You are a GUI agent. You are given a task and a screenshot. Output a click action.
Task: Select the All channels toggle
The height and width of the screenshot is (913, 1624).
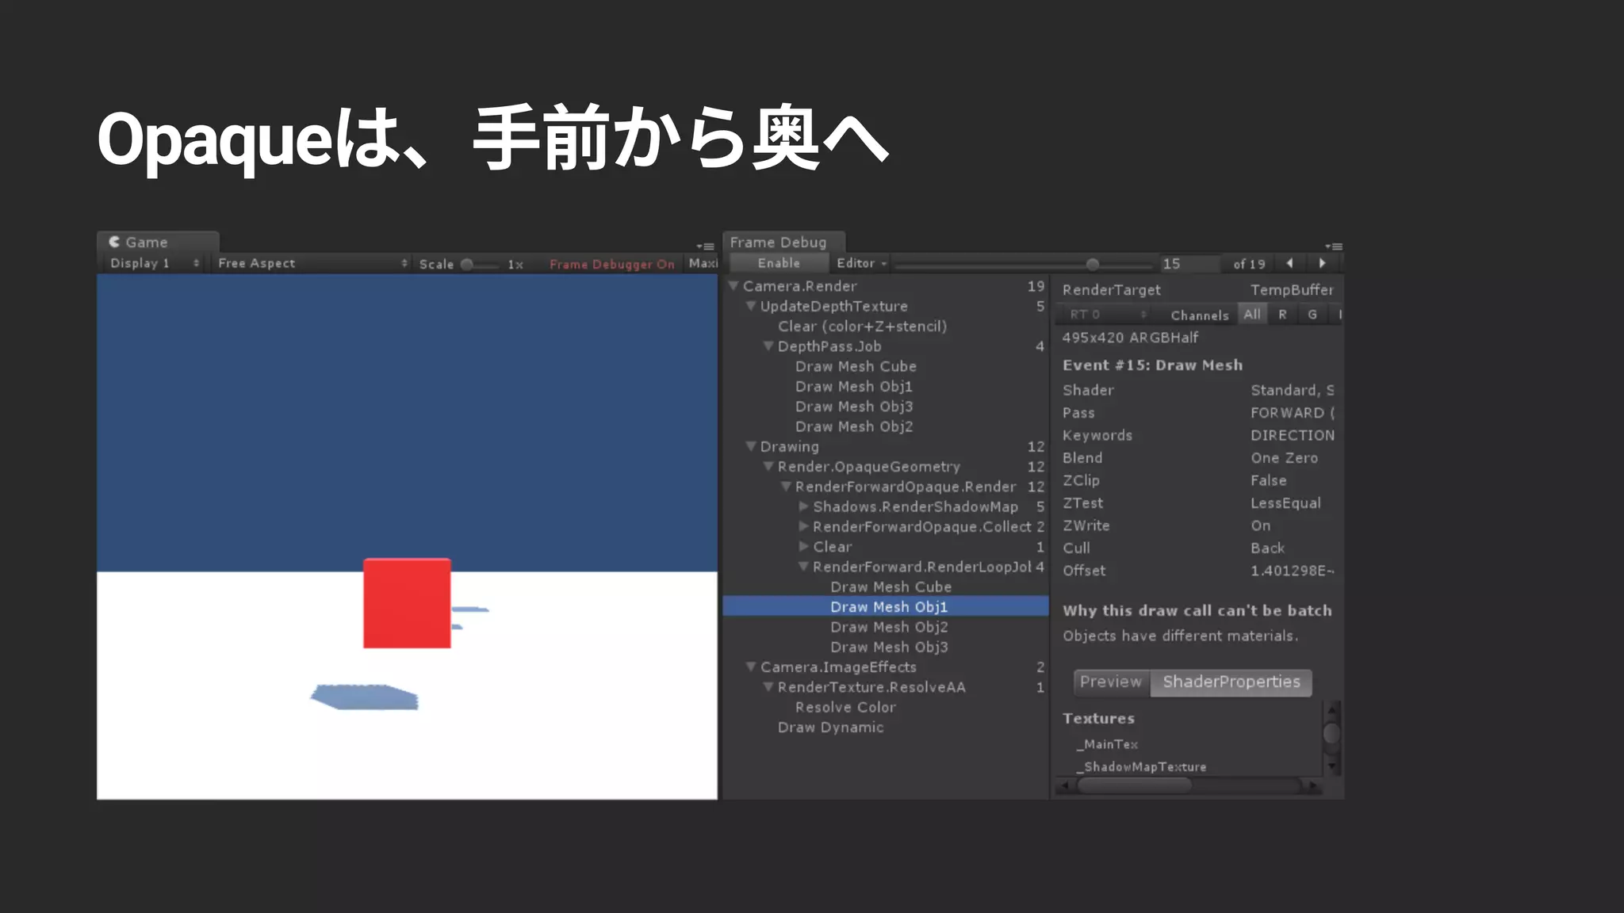1252,315
